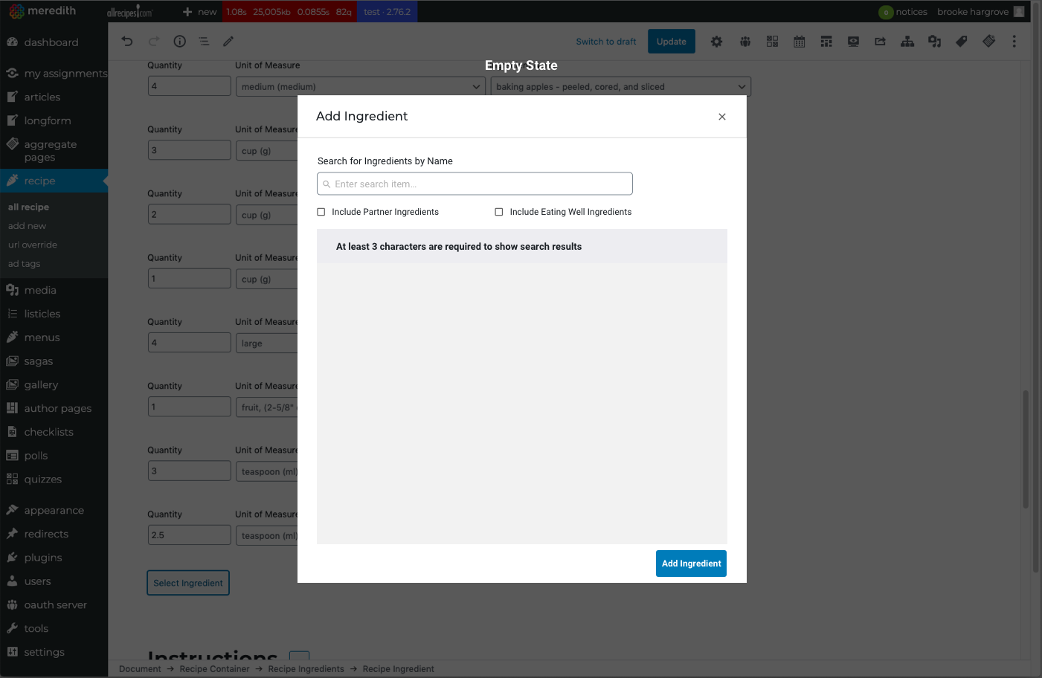Viewport: 1042px width, 678px height.
Task: Click the oauth server icon in sidebar
Action: pyautogui.click(x=12, y=604)
